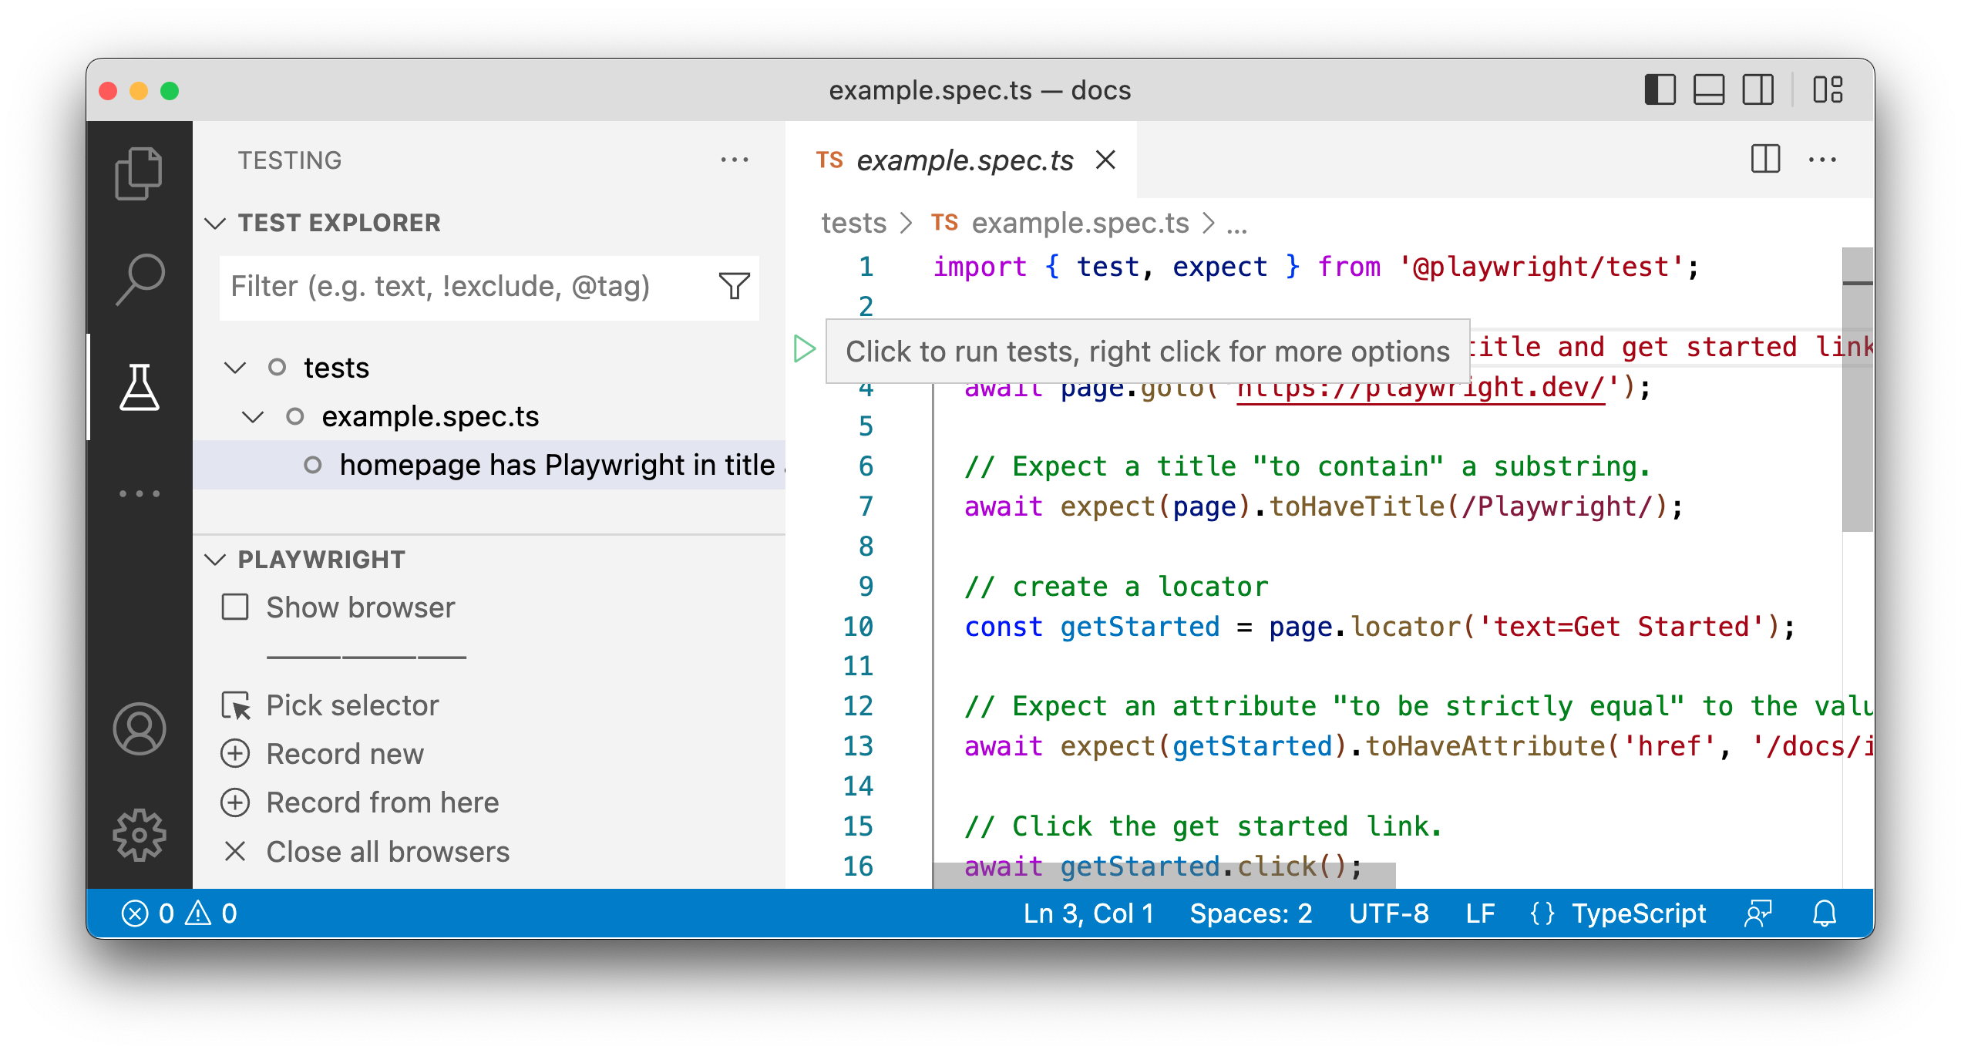Image resolution: width=1961 pixels, height=1053 pixels.
Task: Collapse the tests tree node
Action: tap(236, 368)
